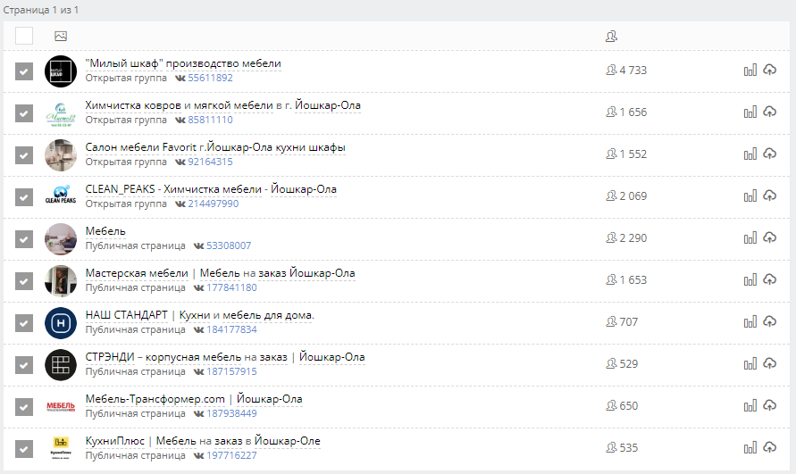Uncheck the СТРЭНДИ row checkbox

(x=24, y=365)
